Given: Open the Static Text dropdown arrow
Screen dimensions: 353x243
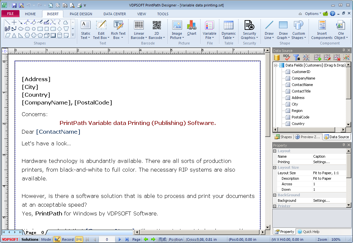Looking at the screenshot, I should 89,38.
